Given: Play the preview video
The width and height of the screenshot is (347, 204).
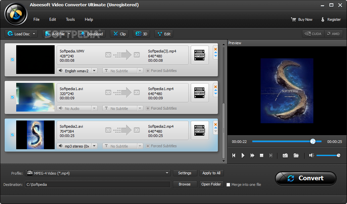Looking at the screenshot, I should (243, 155).
